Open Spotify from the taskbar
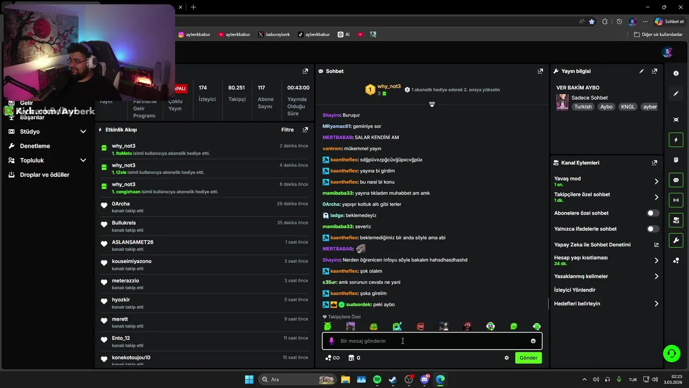Viewport: 689px width, 388px height. point(377,379)
